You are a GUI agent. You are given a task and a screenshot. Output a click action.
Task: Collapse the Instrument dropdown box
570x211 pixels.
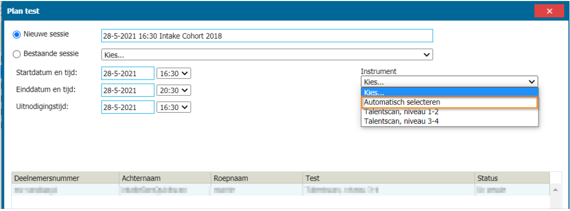[449, 82]
